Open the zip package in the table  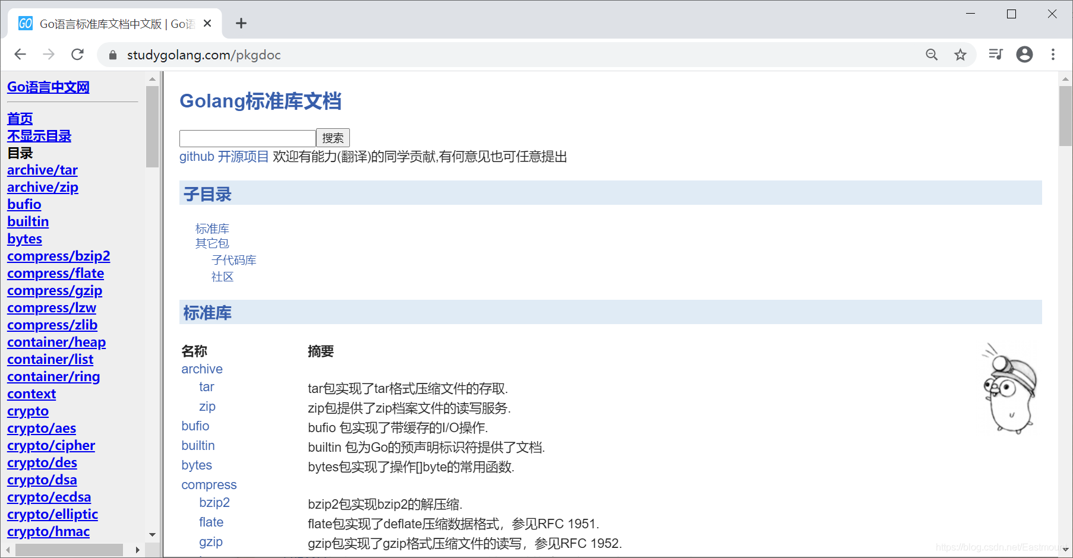click(207, 407)
